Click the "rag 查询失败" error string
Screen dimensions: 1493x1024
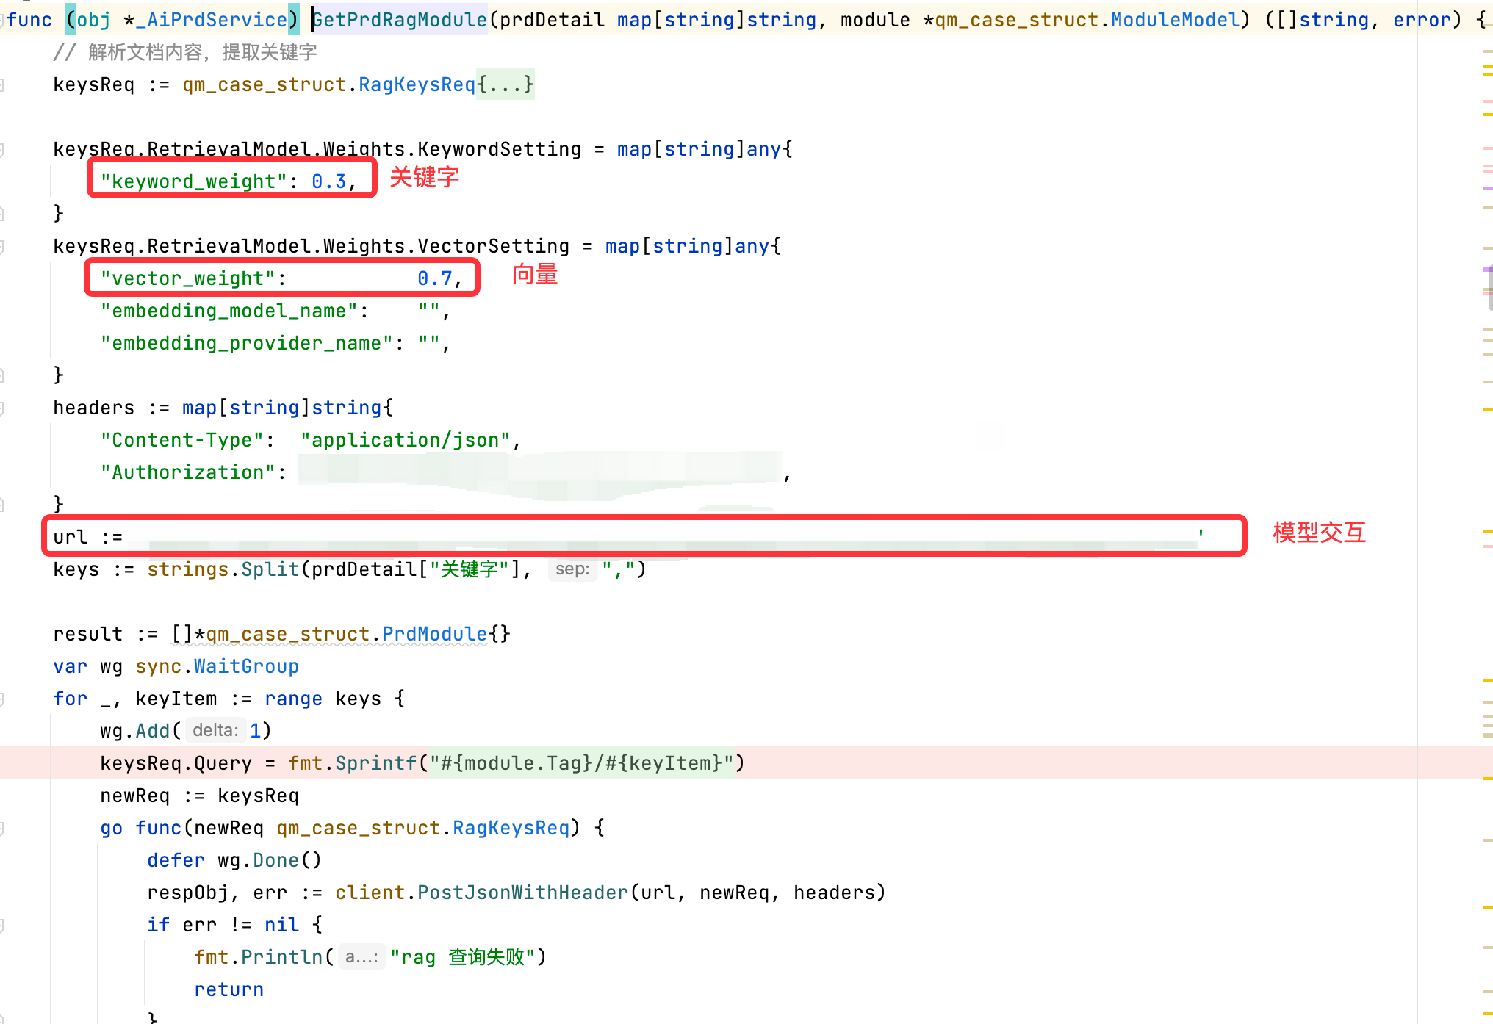tap(464, 957)
